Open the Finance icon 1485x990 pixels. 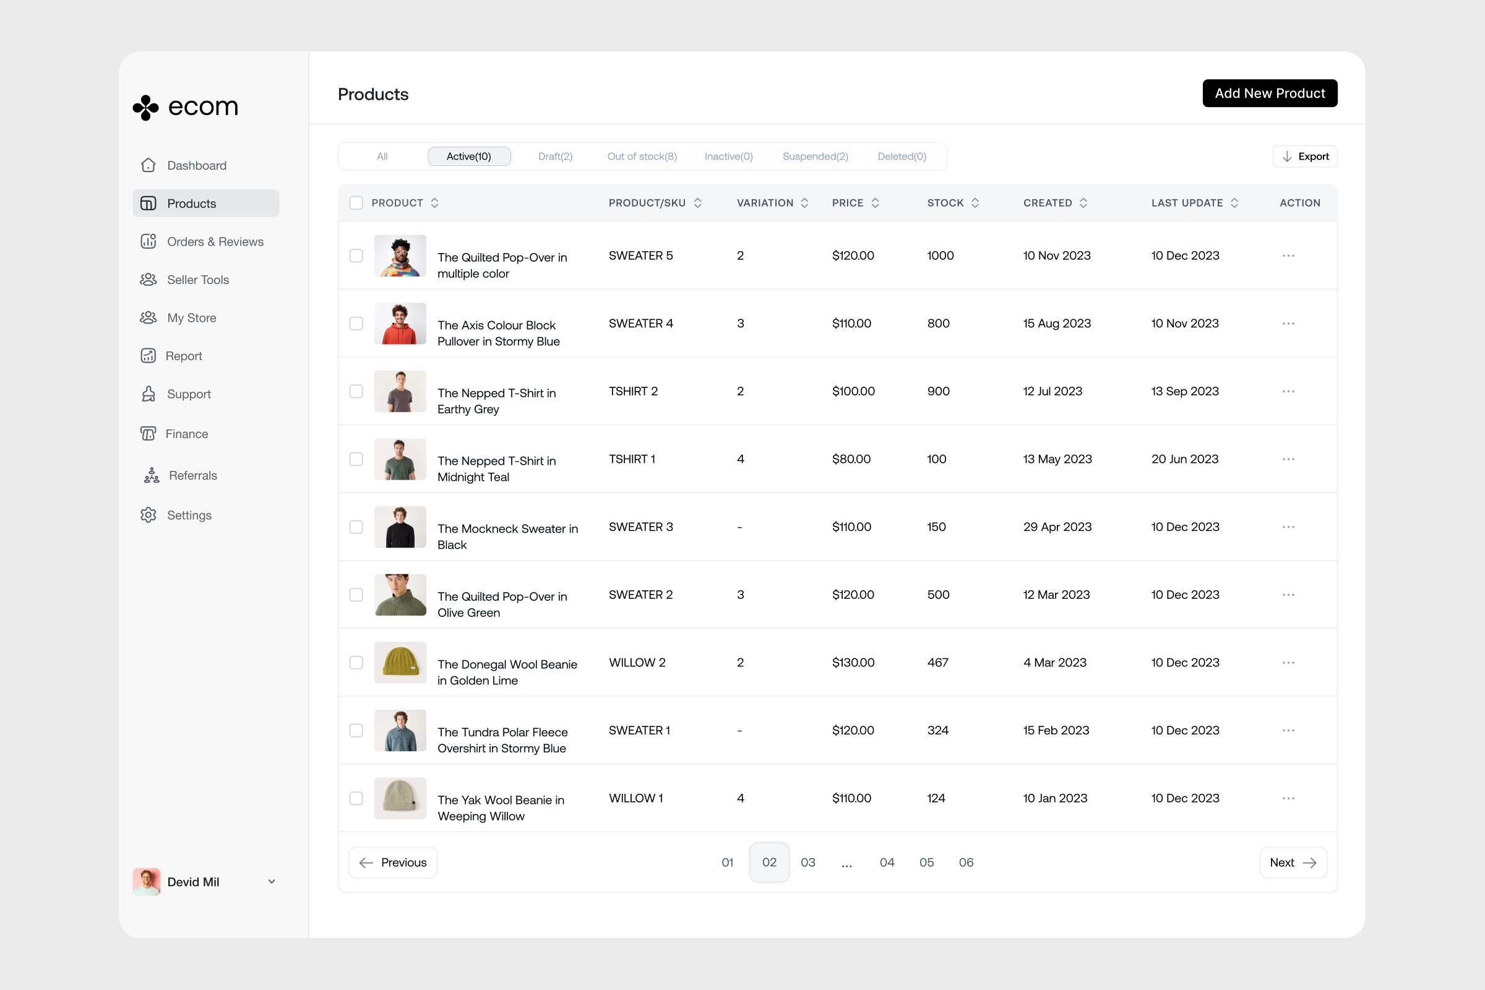click(x=148, y=434)
